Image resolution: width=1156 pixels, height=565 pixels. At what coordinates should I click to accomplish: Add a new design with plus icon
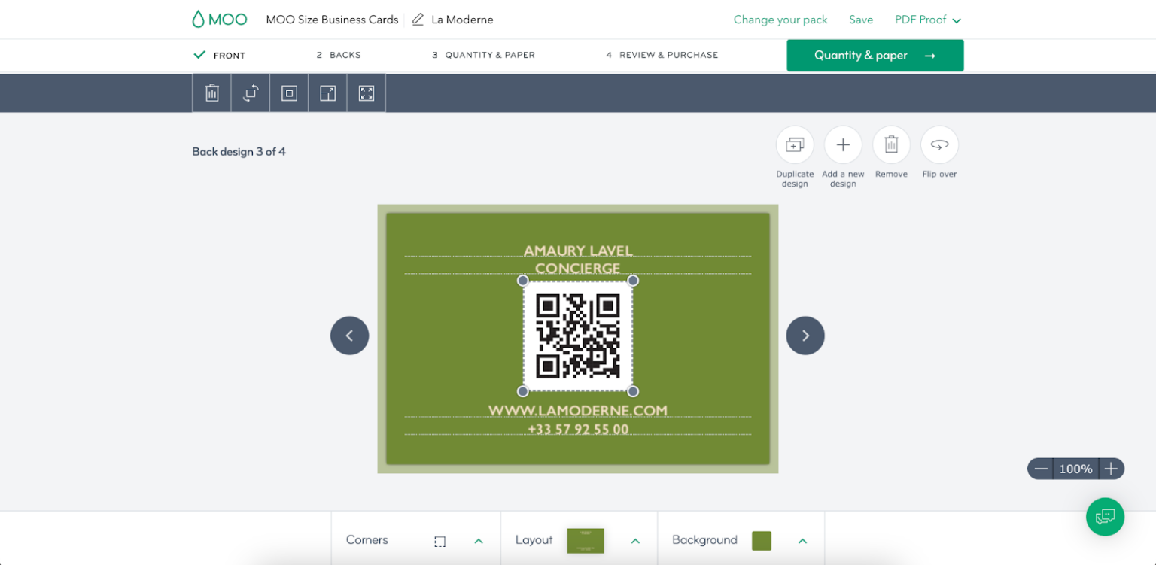843,145
